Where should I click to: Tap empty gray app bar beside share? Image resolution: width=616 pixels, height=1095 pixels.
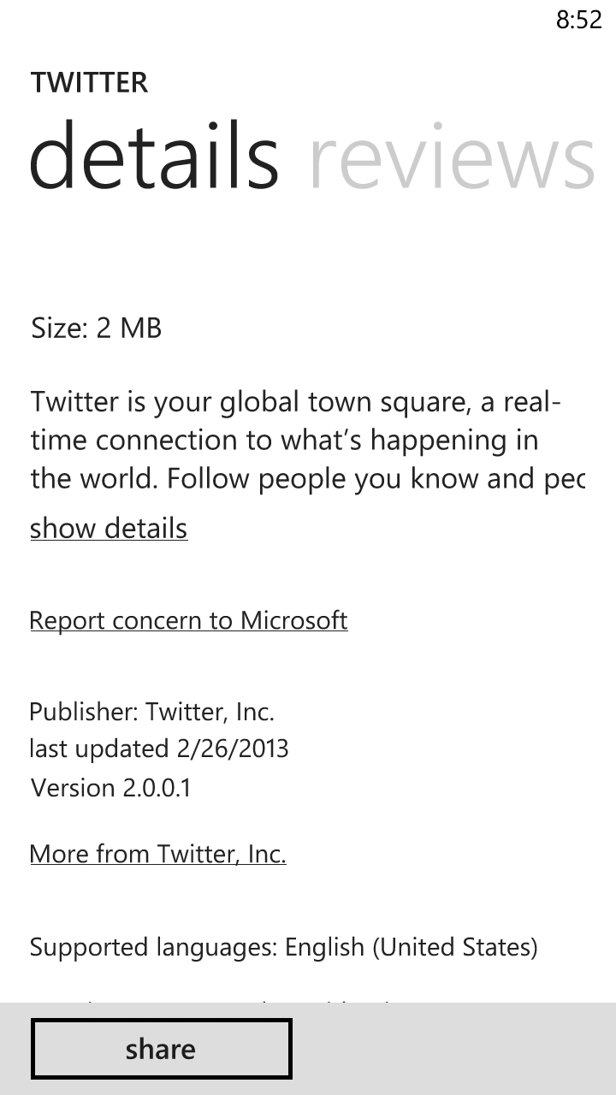pos(453,1049)
